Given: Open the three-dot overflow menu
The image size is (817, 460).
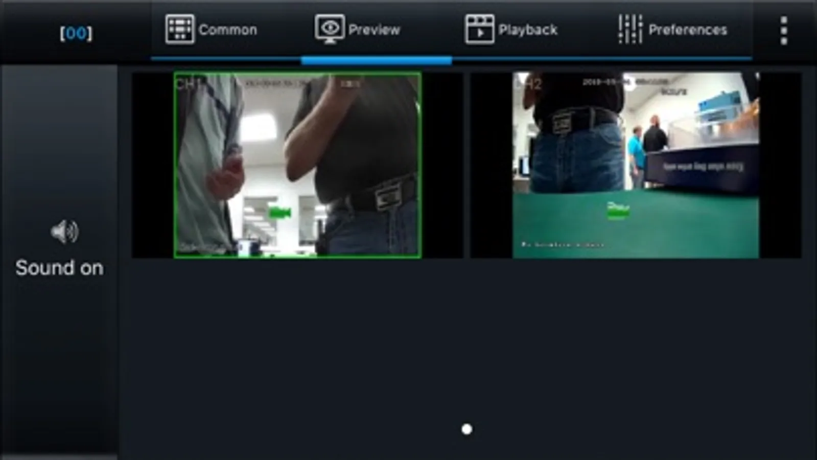Looking at the screenshot, I should point(784,31).
